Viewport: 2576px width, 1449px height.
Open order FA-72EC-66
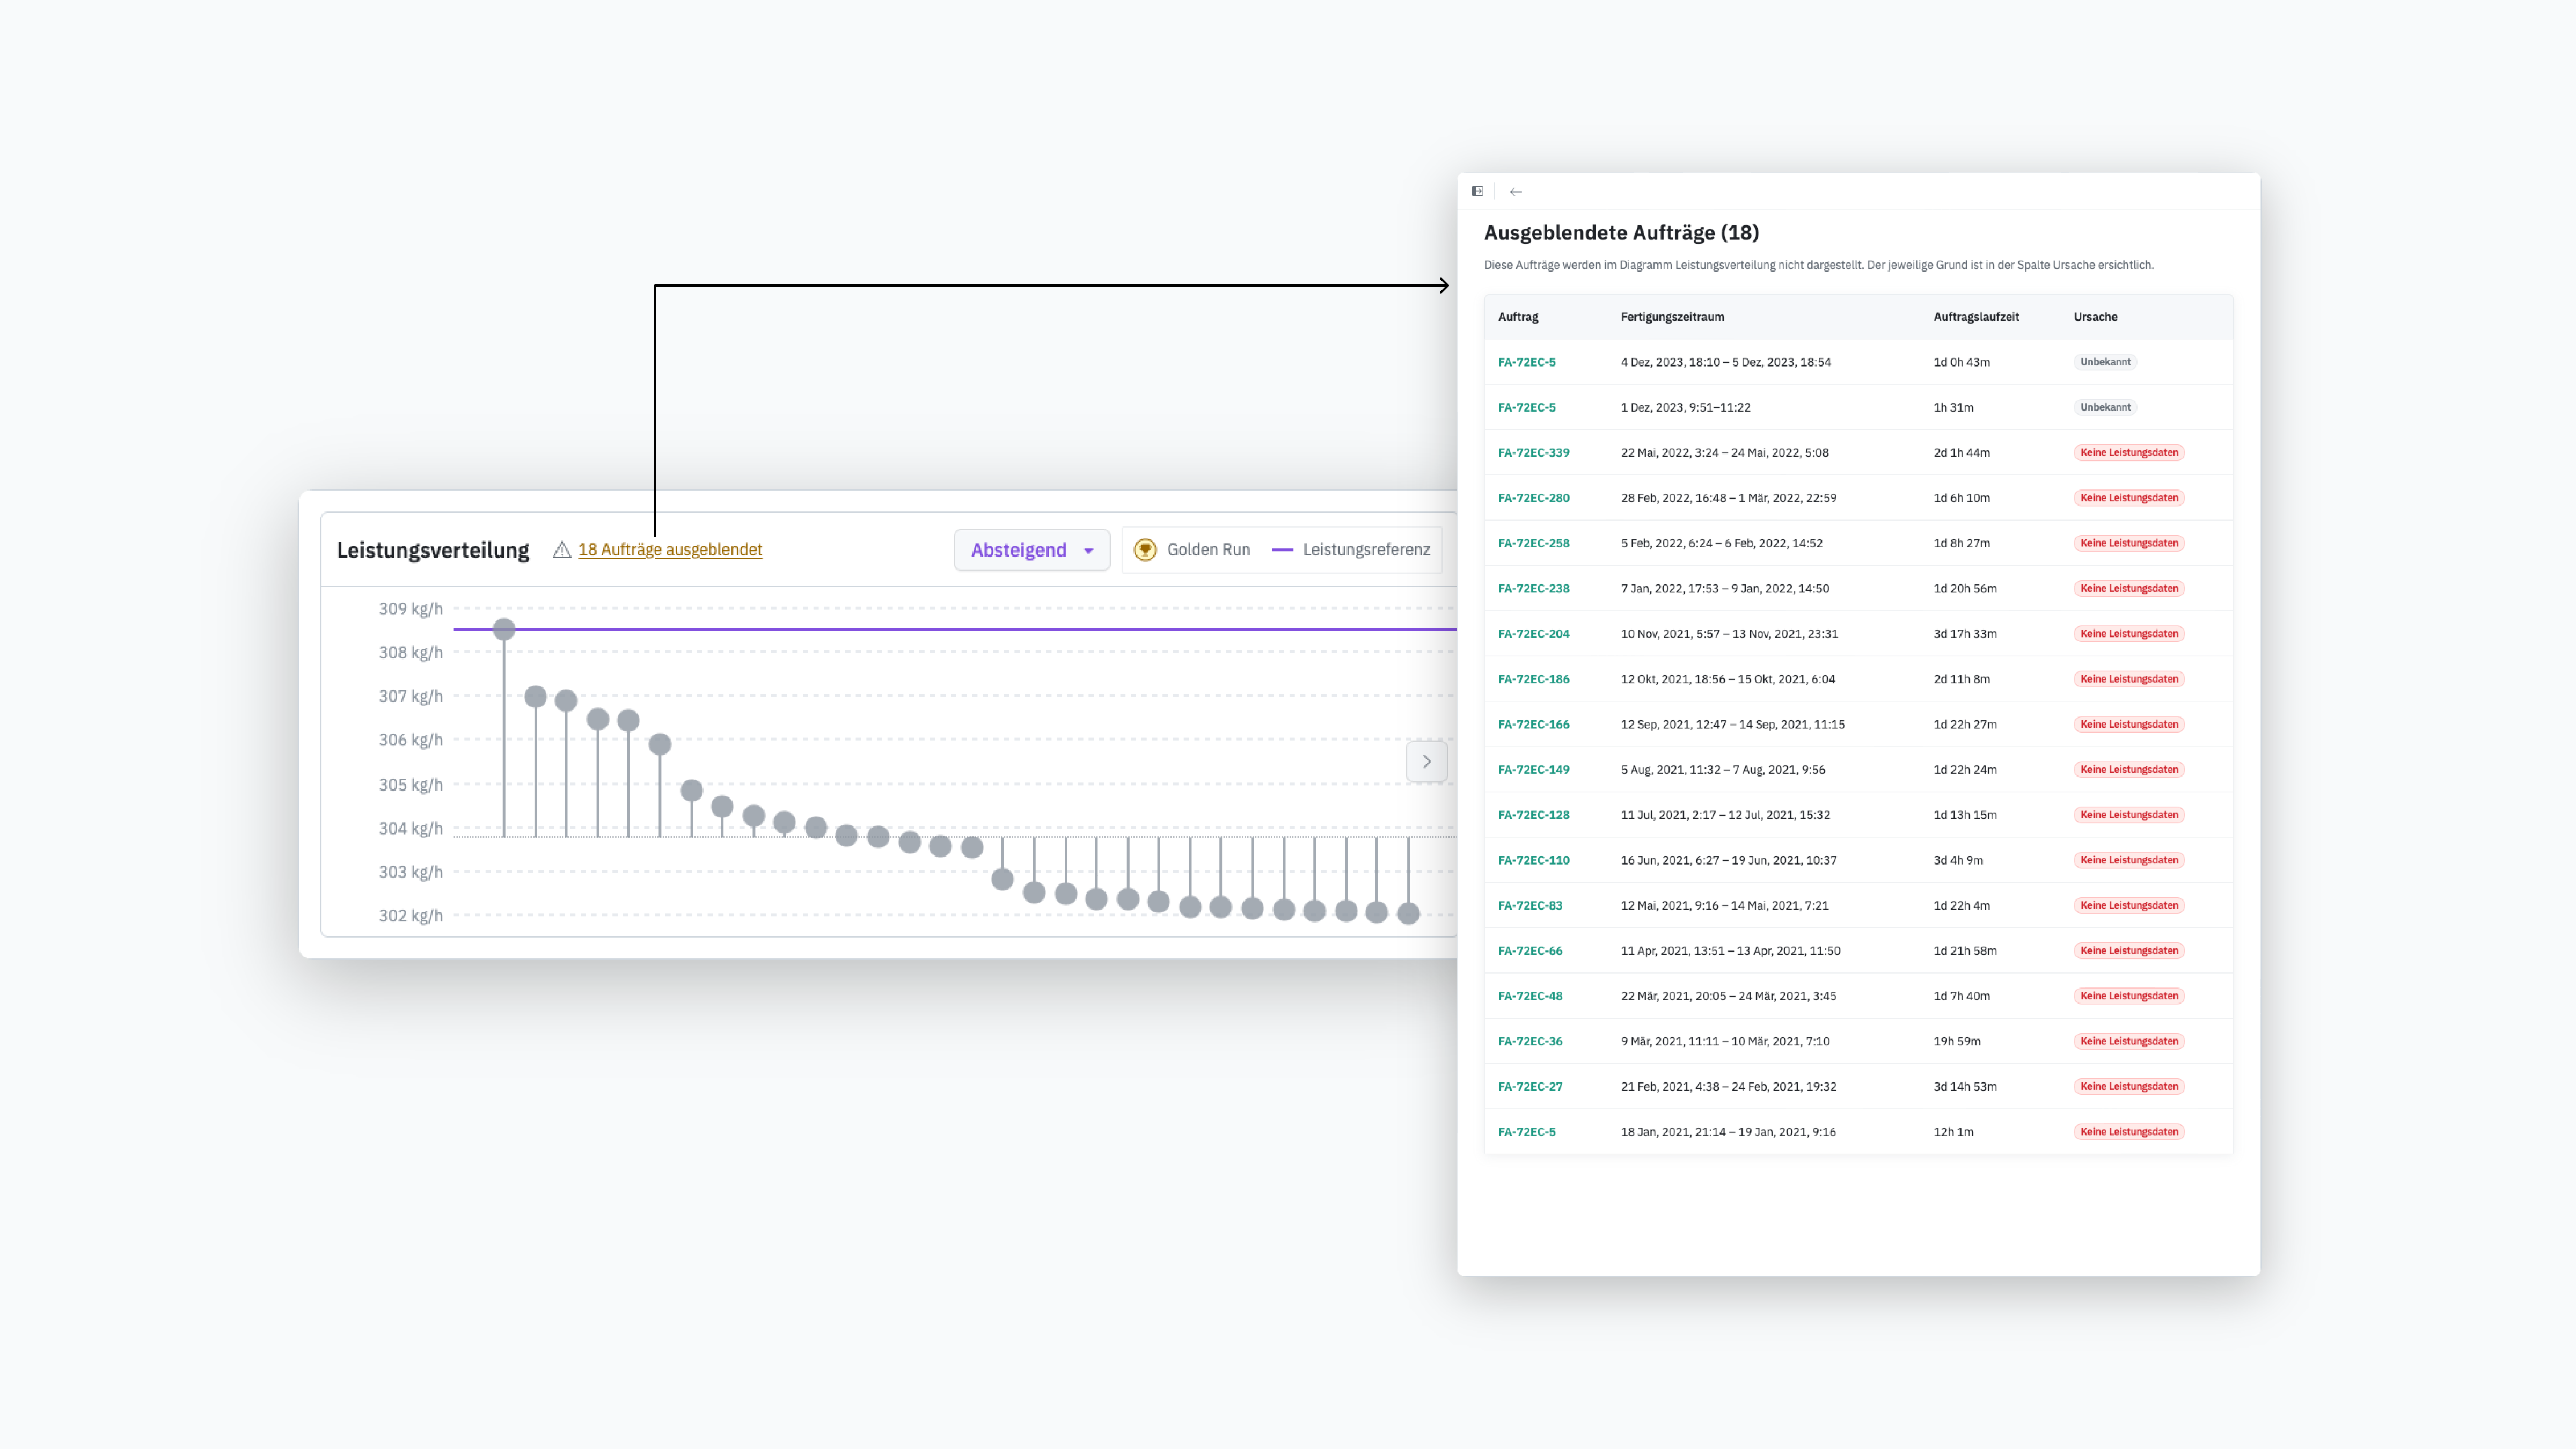click(1530, 951)
